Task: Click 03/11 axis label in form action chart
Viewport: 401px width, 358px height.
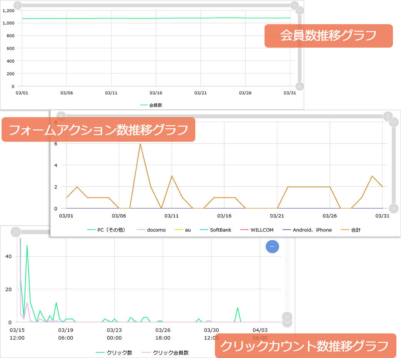Action: tap(171, 216)
